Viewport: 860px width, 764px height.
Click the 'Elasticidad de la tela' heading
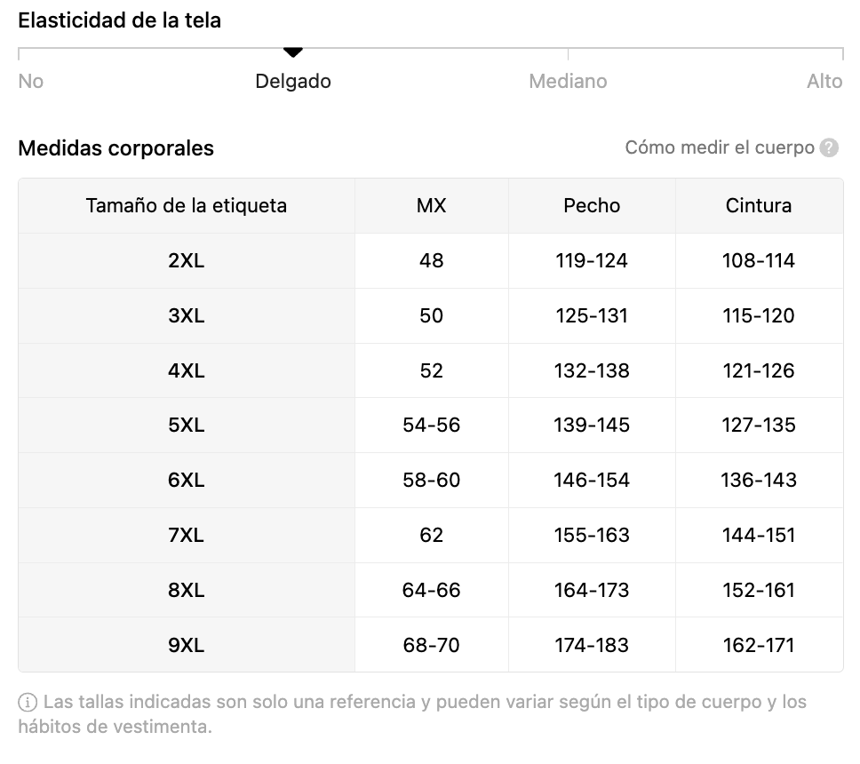120,20
